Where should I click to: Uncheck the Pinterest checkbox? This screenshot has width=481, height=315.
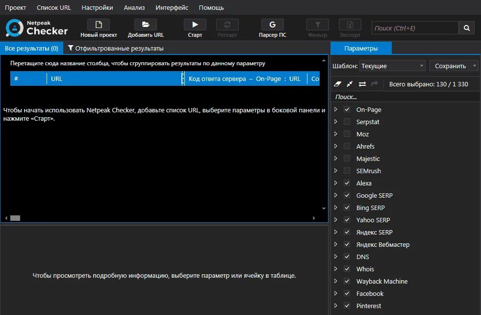(x=347, y=306)
